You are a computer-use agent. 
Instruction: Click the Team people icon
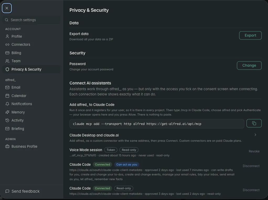click(7, 61)
